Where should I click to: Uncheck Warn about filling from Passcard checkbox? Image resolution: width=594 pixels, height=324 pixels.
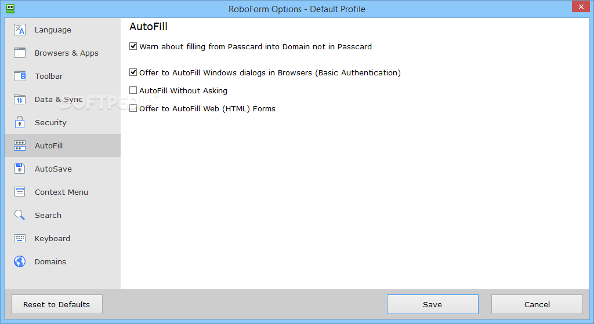point(133,46)
